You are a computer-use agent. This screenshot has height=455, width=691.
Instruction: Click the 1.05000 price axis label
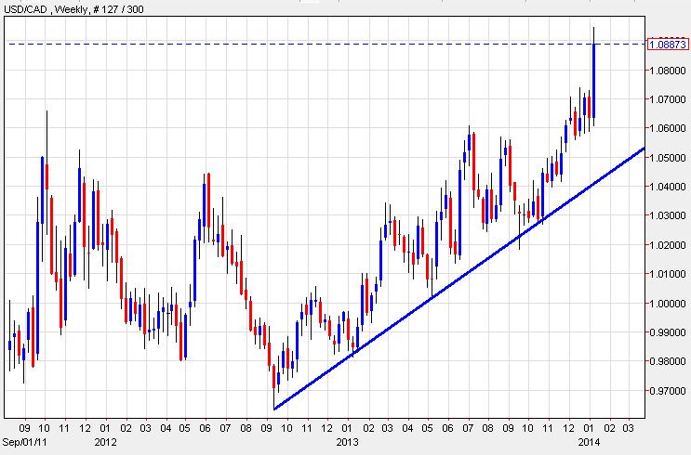click(668, 158)
